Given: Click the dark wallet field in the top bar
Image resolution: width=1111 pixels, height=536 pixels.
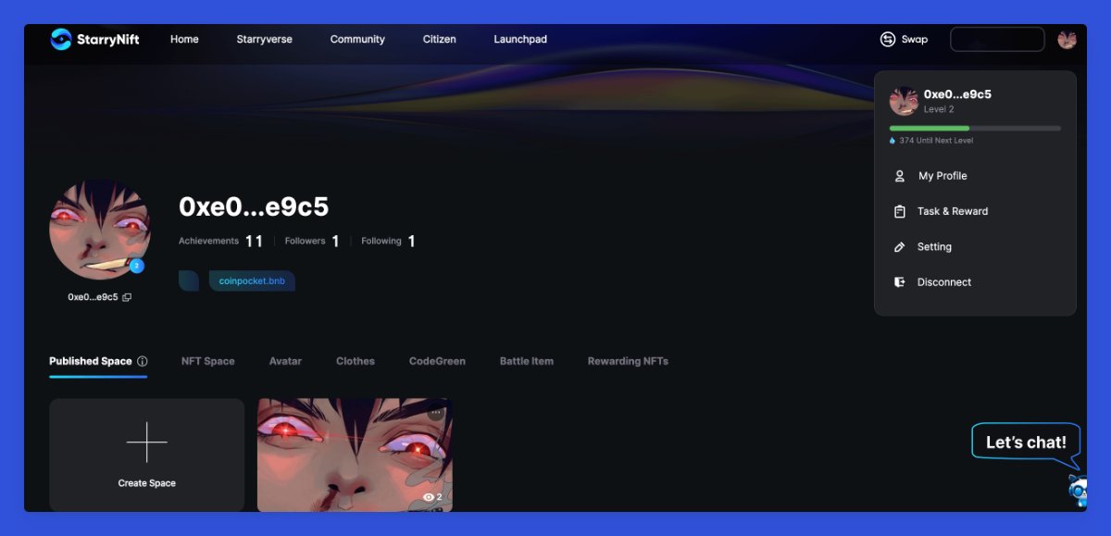Looking at the screenshot, I should tap(997, 39).
